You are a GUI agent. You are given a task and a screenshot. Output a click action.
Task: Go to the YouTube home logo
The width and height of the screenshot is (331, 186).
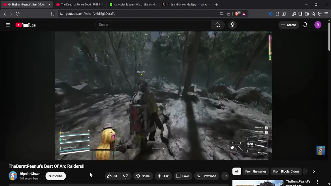tap(25, 25)
